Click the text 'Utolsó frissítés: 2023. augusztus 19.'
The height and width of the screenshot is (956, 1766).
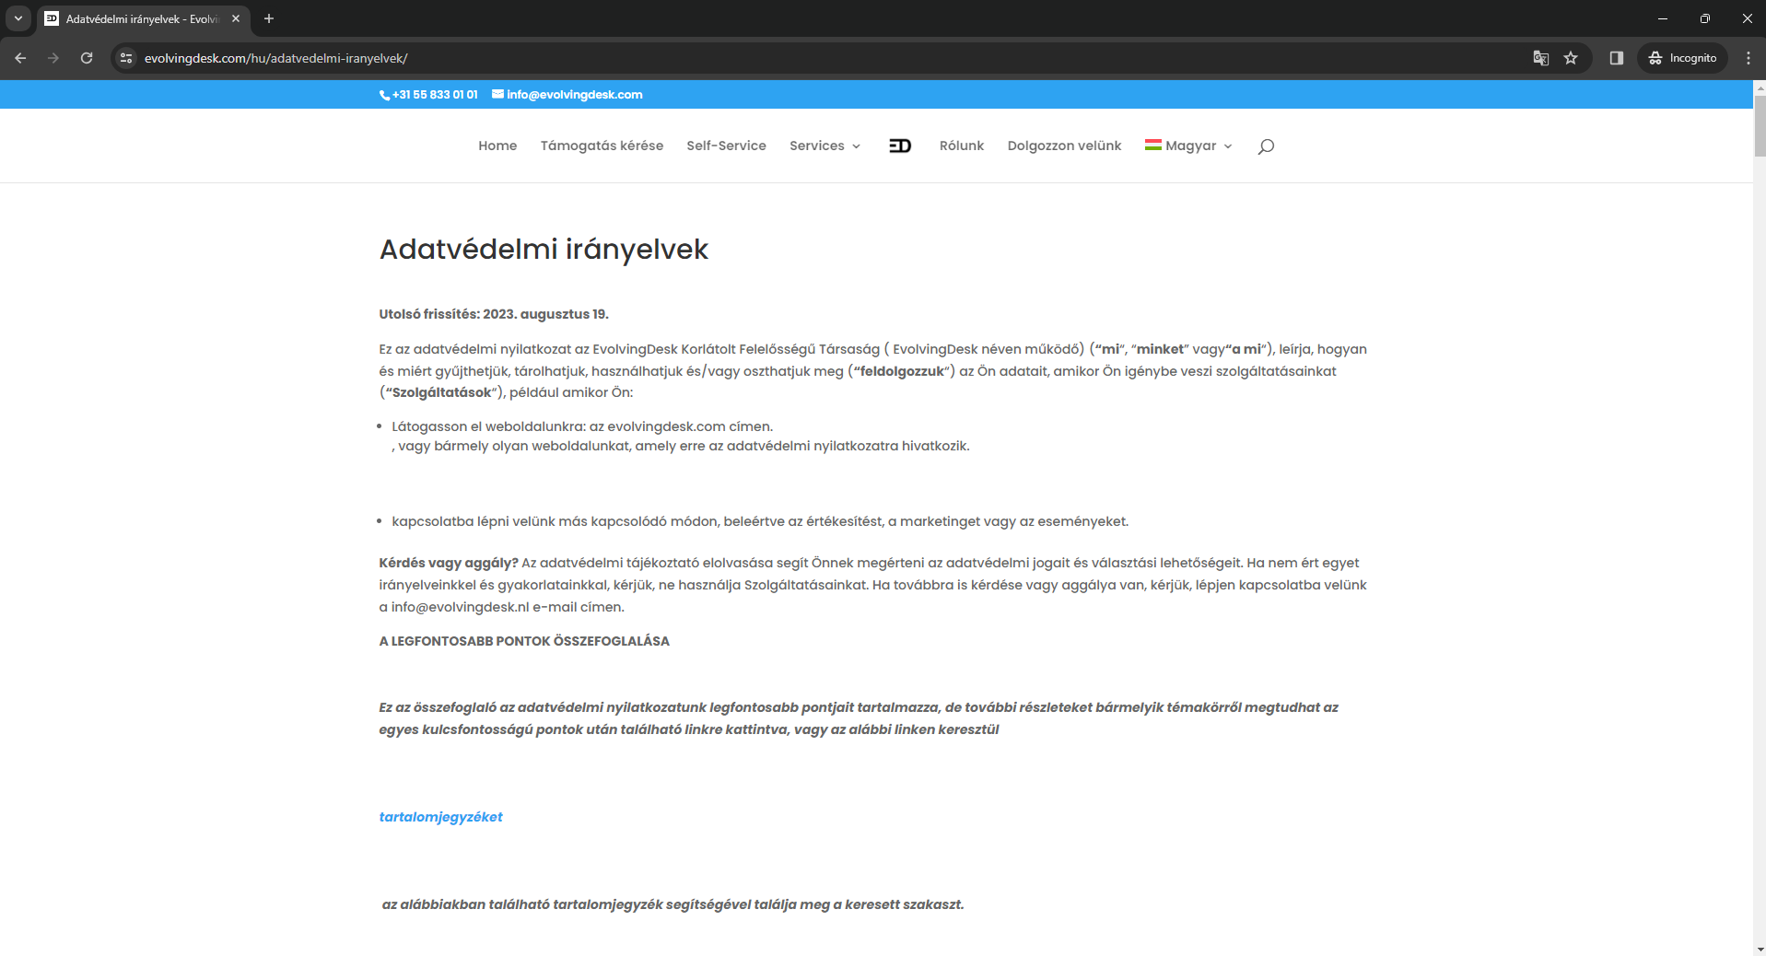pos(494,314)
